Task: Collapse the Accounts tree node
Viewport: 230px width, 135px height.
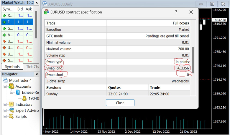Action: 5,87
